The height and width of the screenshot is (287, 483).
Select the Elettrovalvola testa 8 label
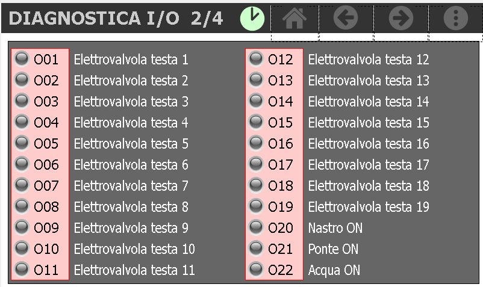pyautogui.click(x=131, y=207)
